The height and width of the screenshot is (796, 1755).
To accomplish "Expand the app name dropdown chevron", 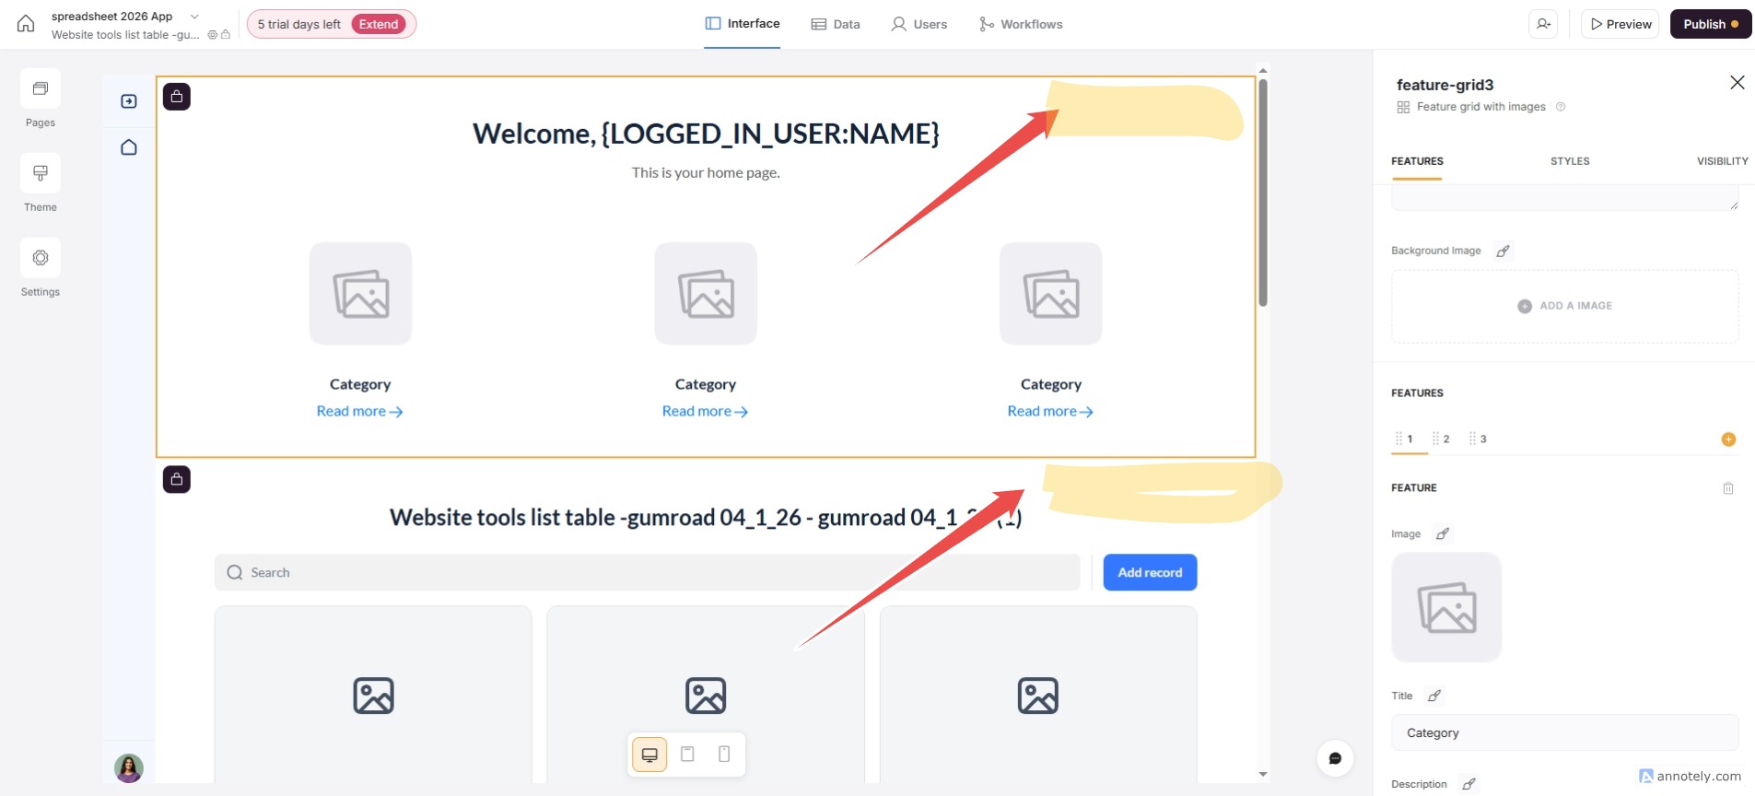I will (194, 17).
